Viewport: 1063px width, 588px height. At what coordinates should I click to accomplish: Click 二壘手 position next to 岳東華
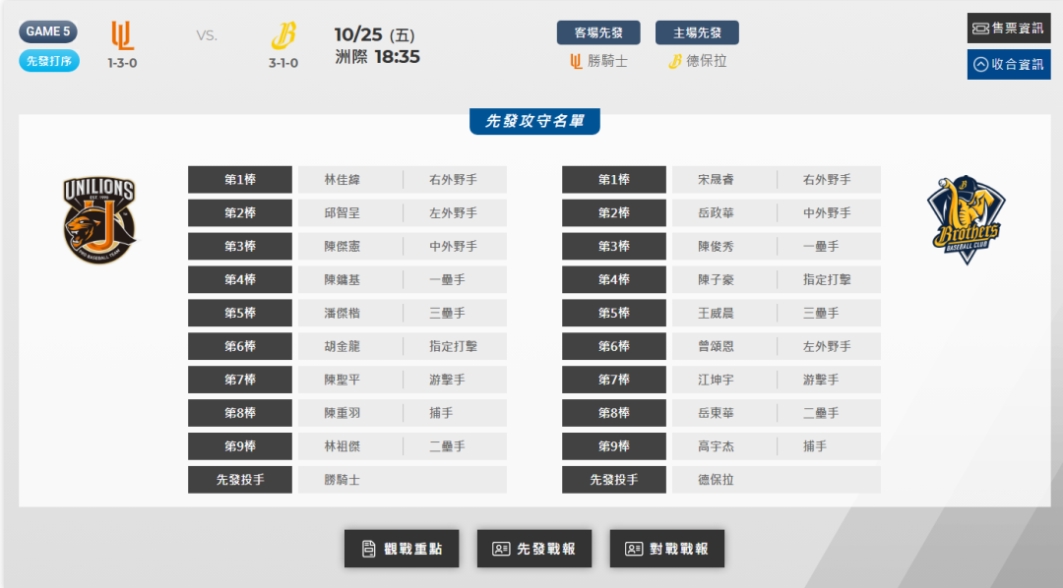821,413
